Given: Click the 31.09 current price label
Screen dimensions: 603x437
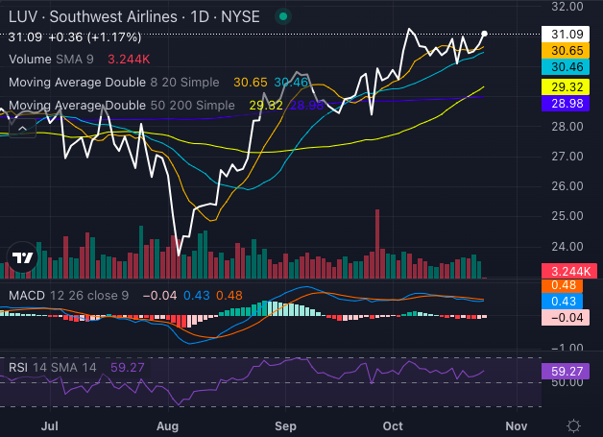Looking at the screenshot, I should 562,34.
